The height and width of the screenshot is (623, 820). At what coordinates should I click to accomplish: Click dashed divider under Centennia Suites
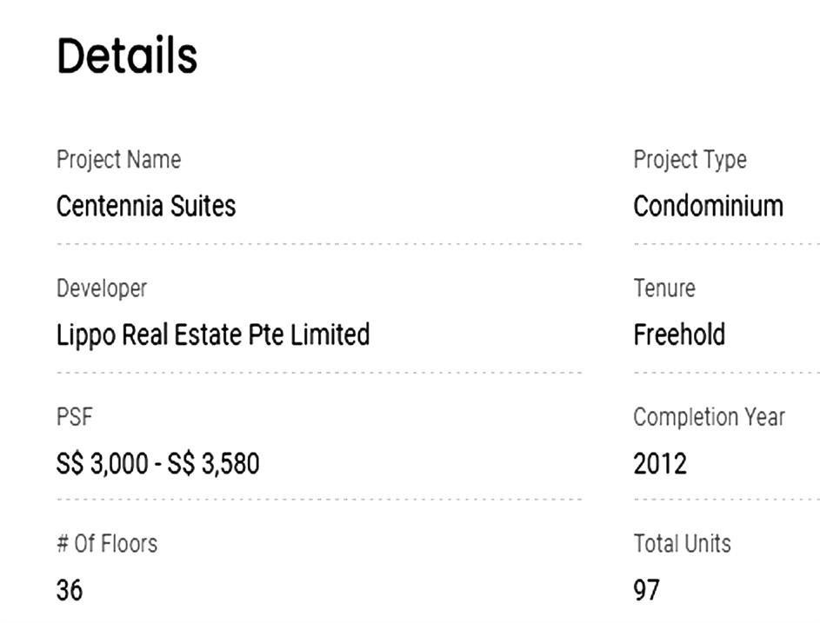[x=319, y=243]
